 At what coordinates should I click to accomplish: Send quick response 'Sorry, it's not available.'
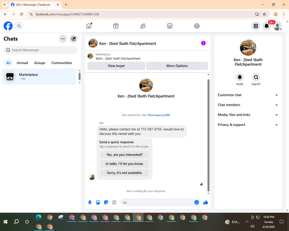point(124,173)
